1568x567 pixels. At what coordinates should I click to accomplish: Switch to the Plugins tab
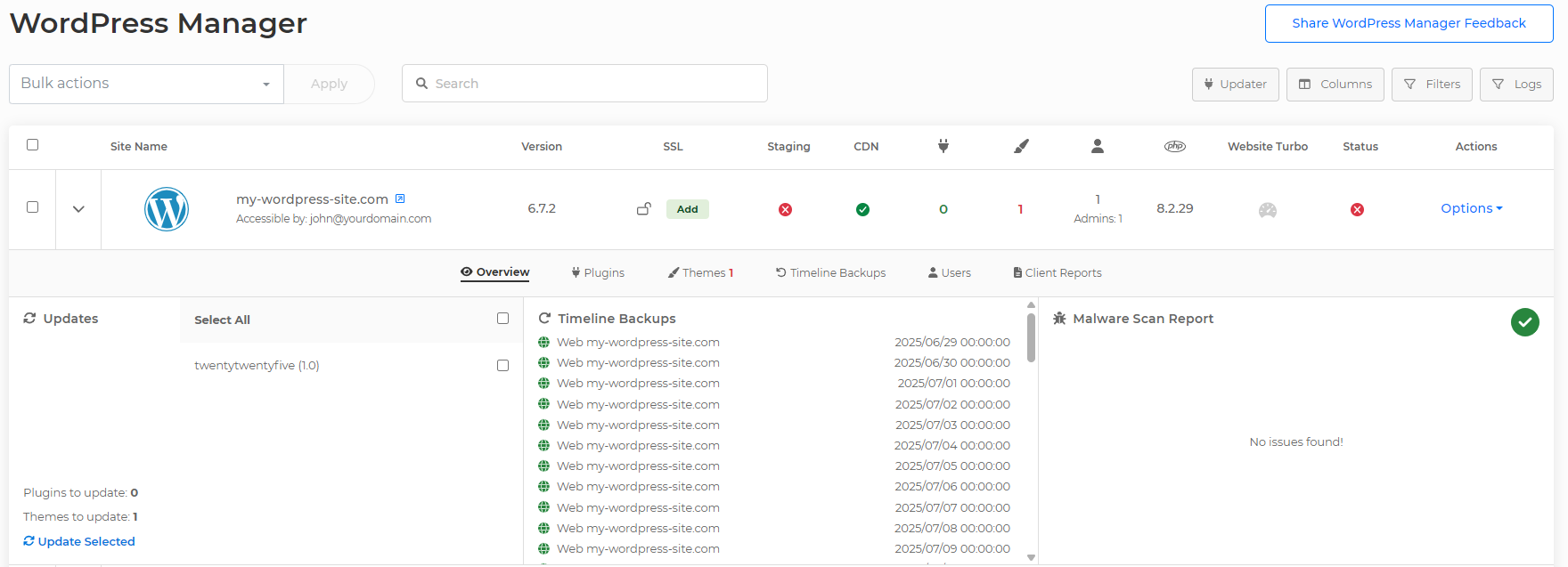click(598, 273)
